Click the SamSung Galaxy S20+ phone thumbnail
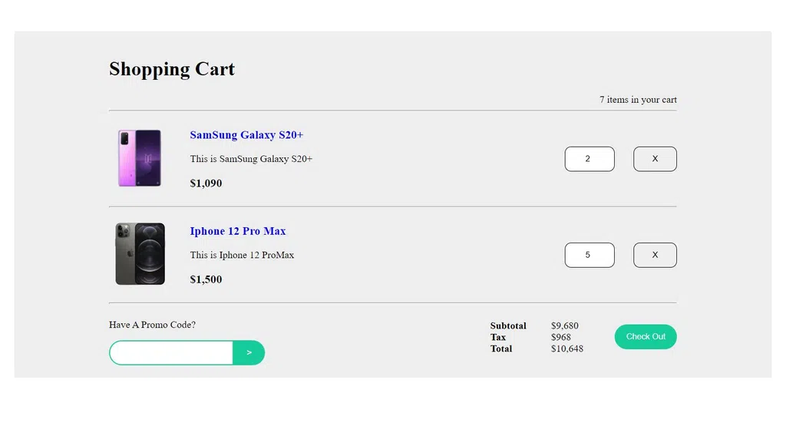Image resolution: width=786 pixels, height=446 pixels. coord(140,158)
